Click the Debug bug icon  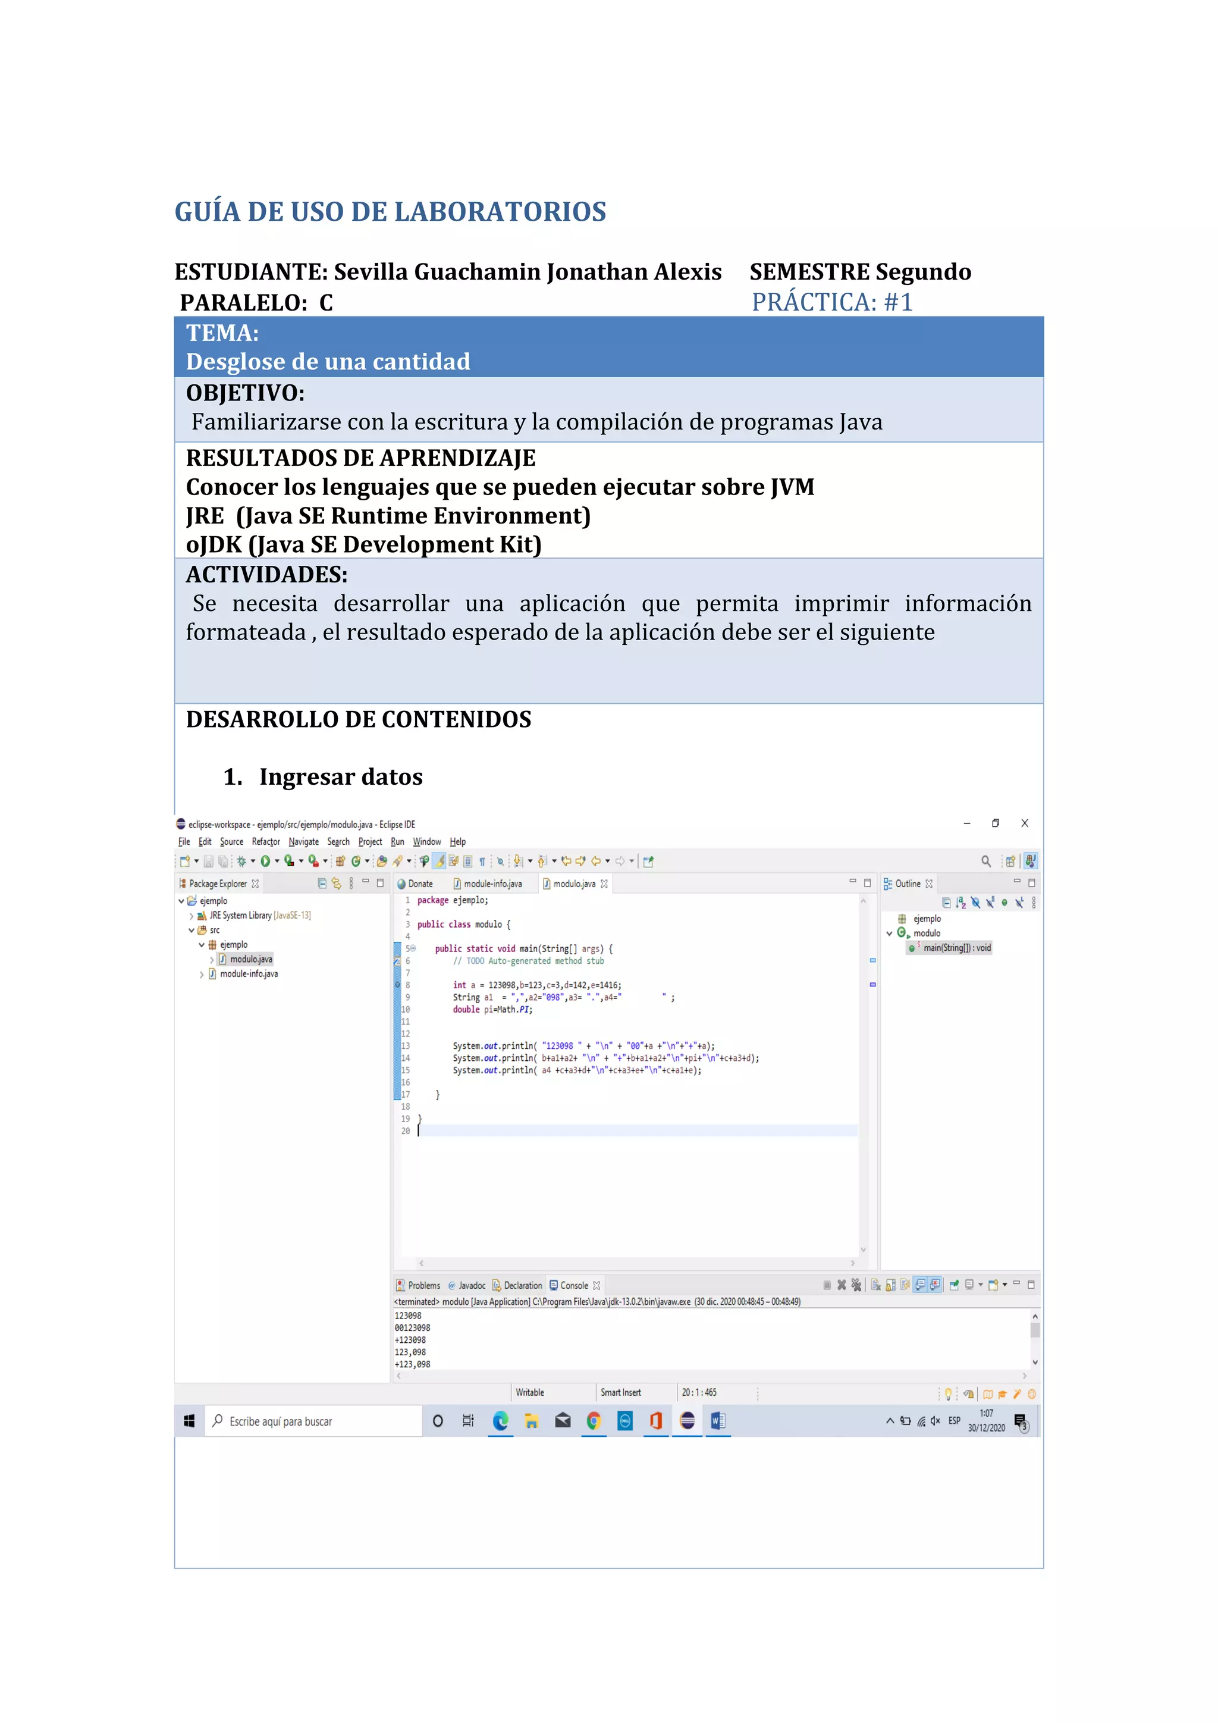(x=241, y=861)
